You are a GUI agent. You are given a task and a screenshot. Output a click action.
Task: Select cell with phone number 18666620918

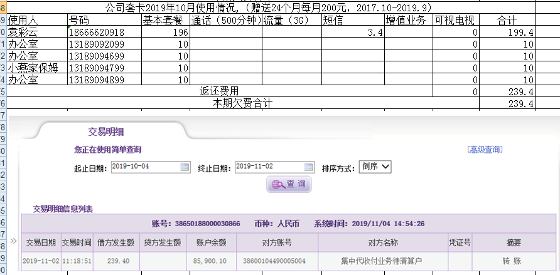[104, 32]
